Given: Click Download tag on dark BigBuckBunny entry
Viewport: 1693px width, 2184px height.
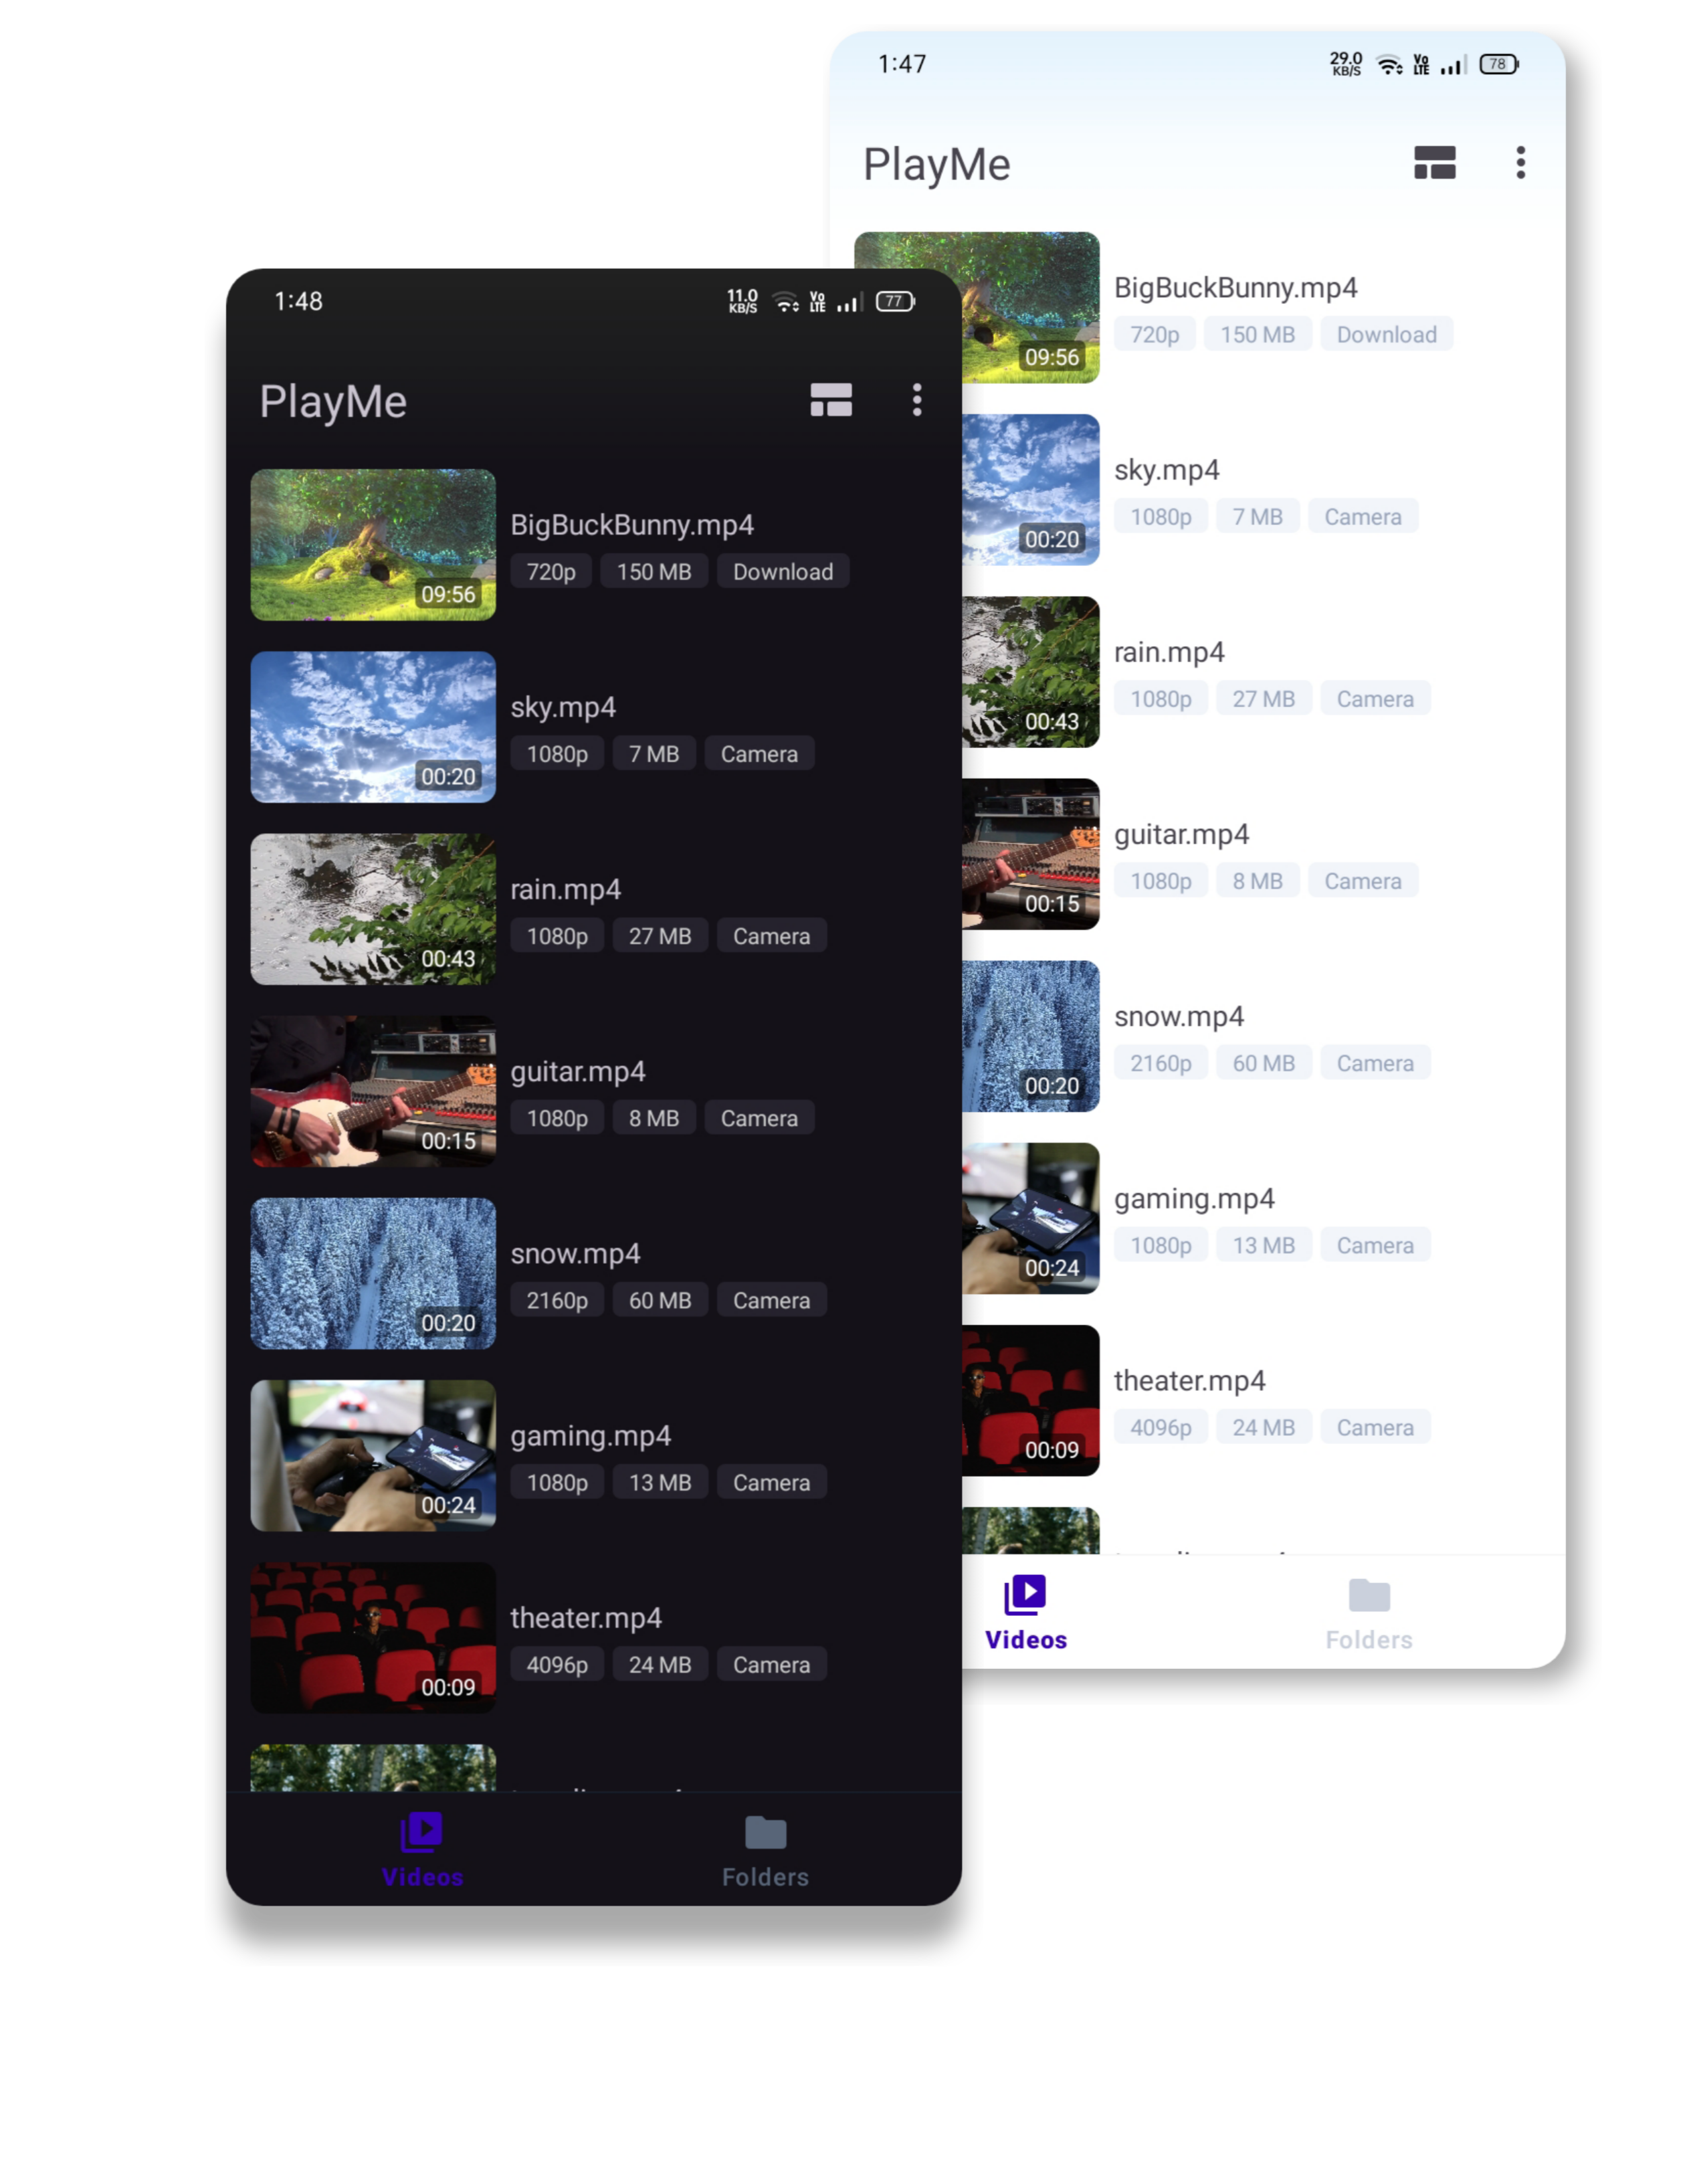Looking at the screenshot, I should (x=783, y=572).
